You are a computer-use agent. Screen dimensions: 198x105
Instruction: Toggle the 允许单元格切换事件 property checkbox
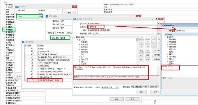click(155, 100)
